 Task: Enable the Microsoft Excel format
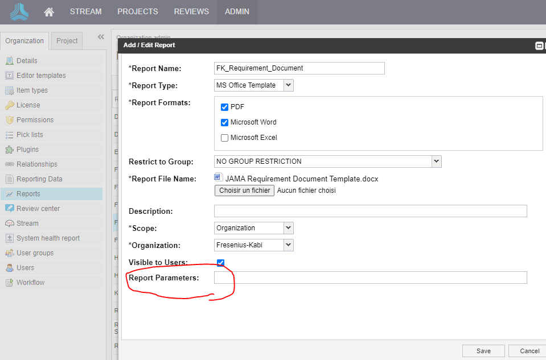pos(224,138)
